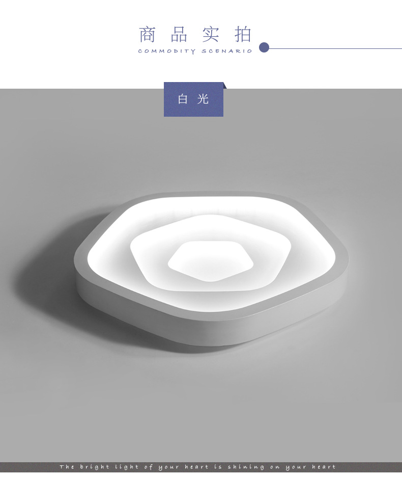
Task: Click the 白 character in blue label
Action: tap(182, 99)
